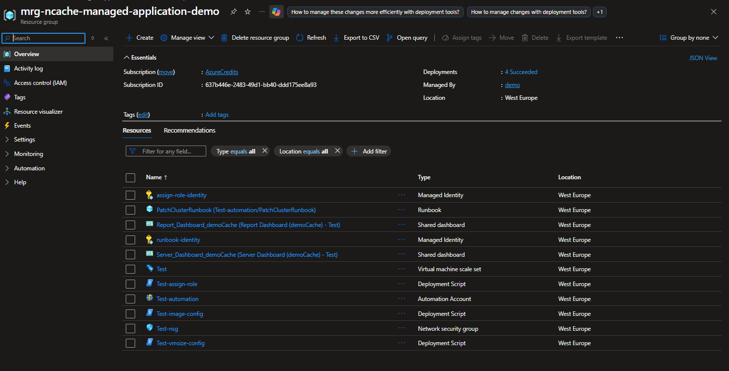Open the Managed By demo link
Screen dimensions: 729x371
(x=512, y=85)
